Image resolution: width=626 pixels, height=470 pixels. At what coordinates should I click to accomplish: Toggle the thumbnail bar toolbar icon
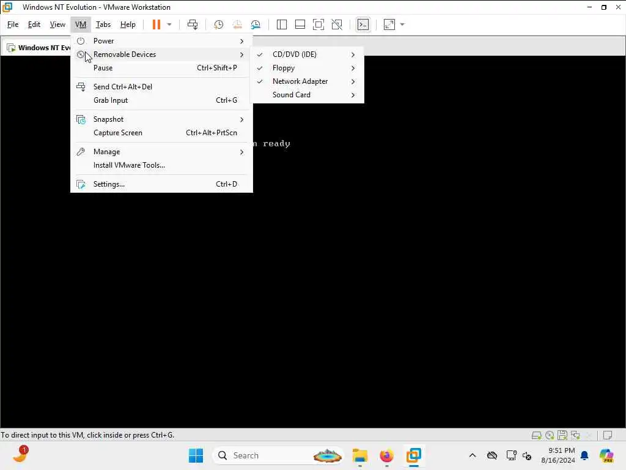coord(300,24)
